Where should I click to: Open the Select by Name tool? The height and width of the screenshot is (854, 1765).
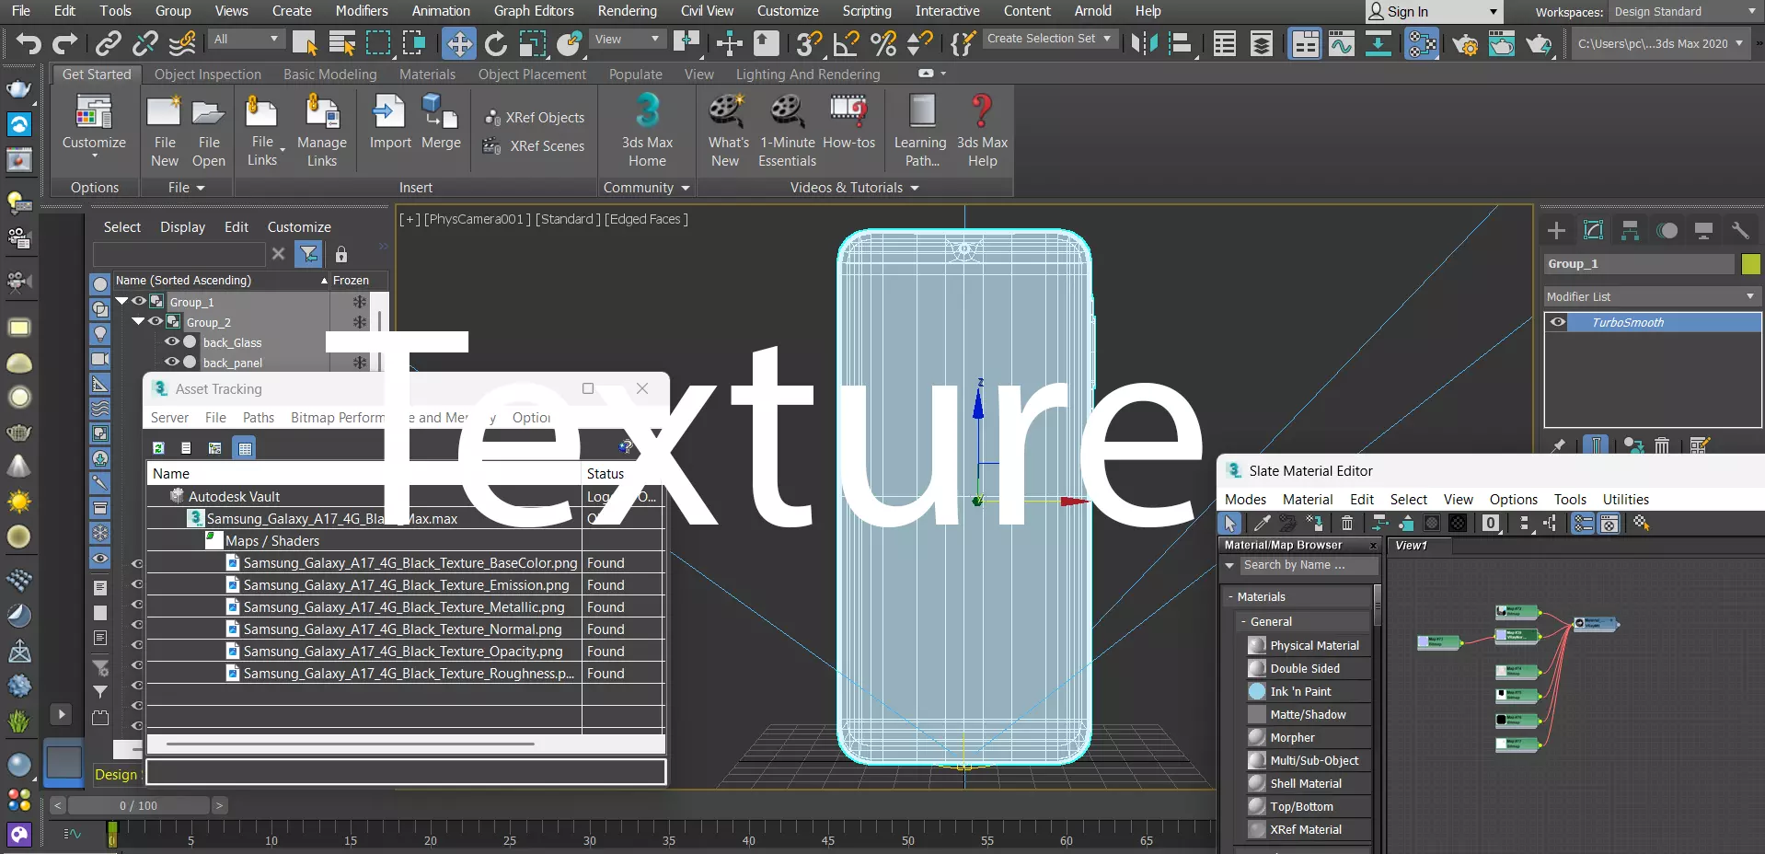point(341,42)
